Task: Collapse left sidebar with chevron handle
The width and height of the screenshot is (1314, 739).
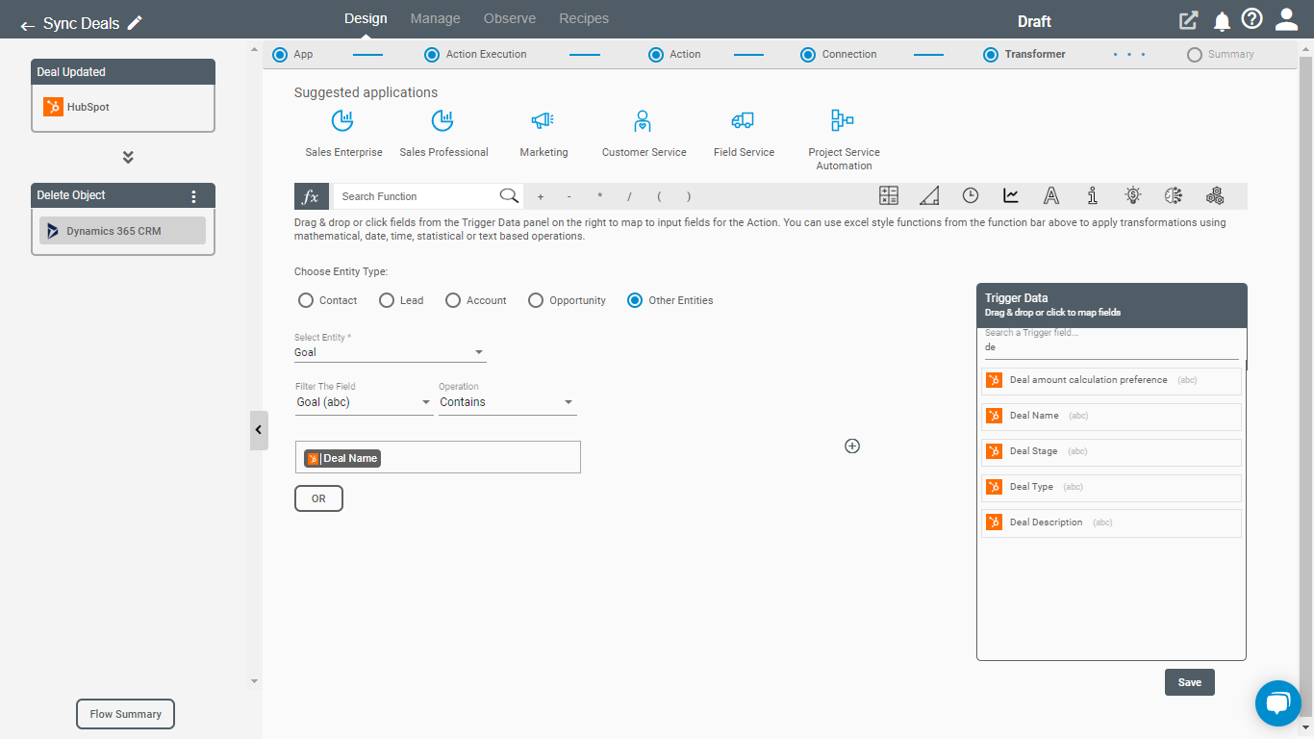Action: [259, 430]
